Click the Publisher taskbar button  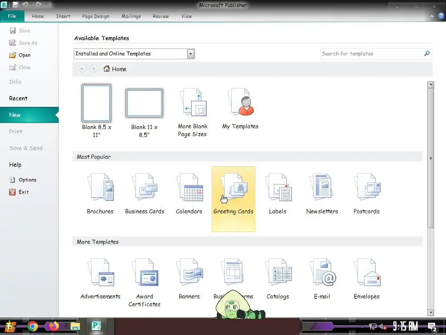pyautogui.click(x=96, y=326)
